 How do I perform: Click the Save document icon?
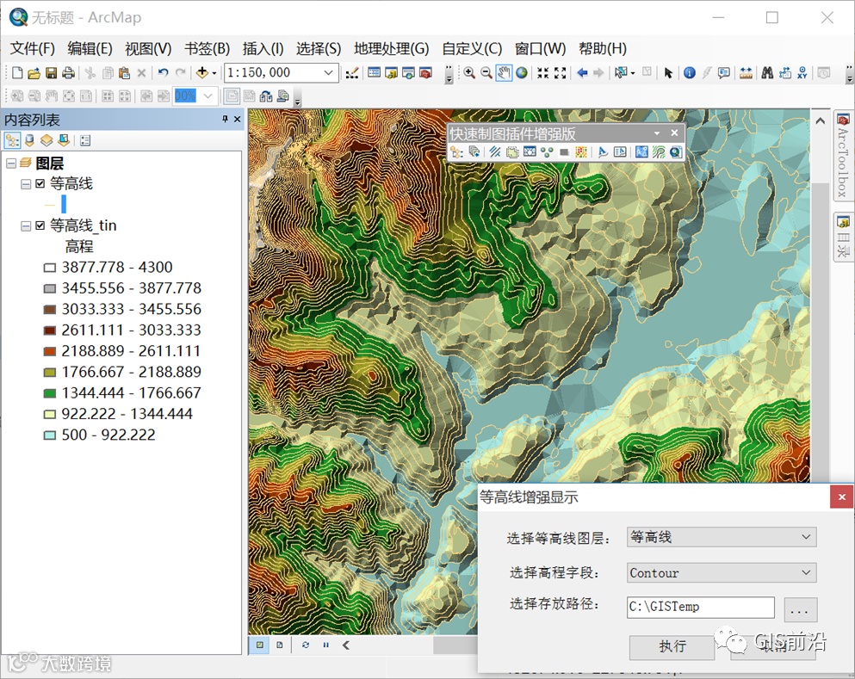51,73
